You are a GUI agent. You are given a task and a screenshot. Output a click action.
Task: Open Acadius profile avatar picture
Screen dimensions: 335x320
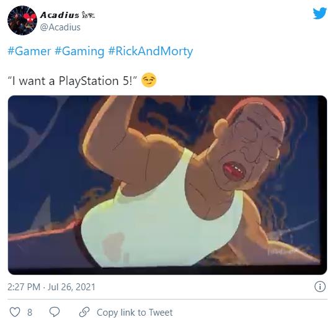tap(22, 20)
